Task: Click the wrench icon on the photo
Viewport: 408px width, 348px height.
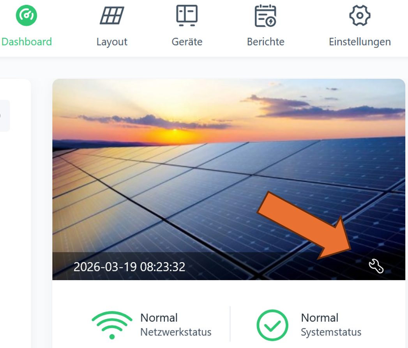Action: click(376, 267)
